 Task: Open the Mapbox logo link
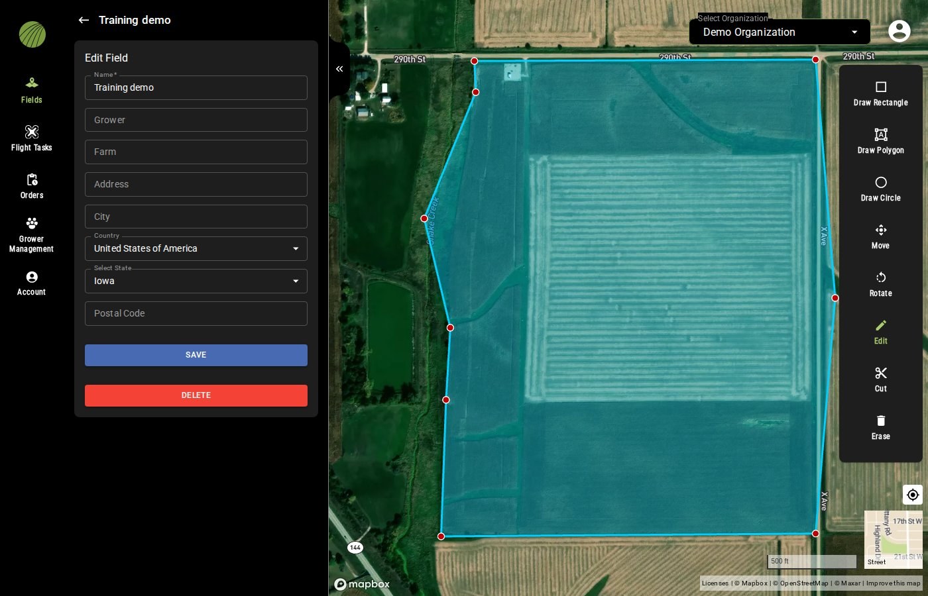362,584
